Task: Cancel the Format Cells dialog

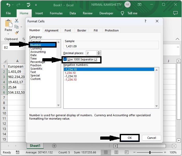Action: [151, 138]
